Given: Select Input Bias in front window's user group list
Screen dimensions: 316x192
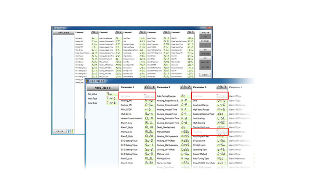Looking at the screenshot, I should click(92, 103).
